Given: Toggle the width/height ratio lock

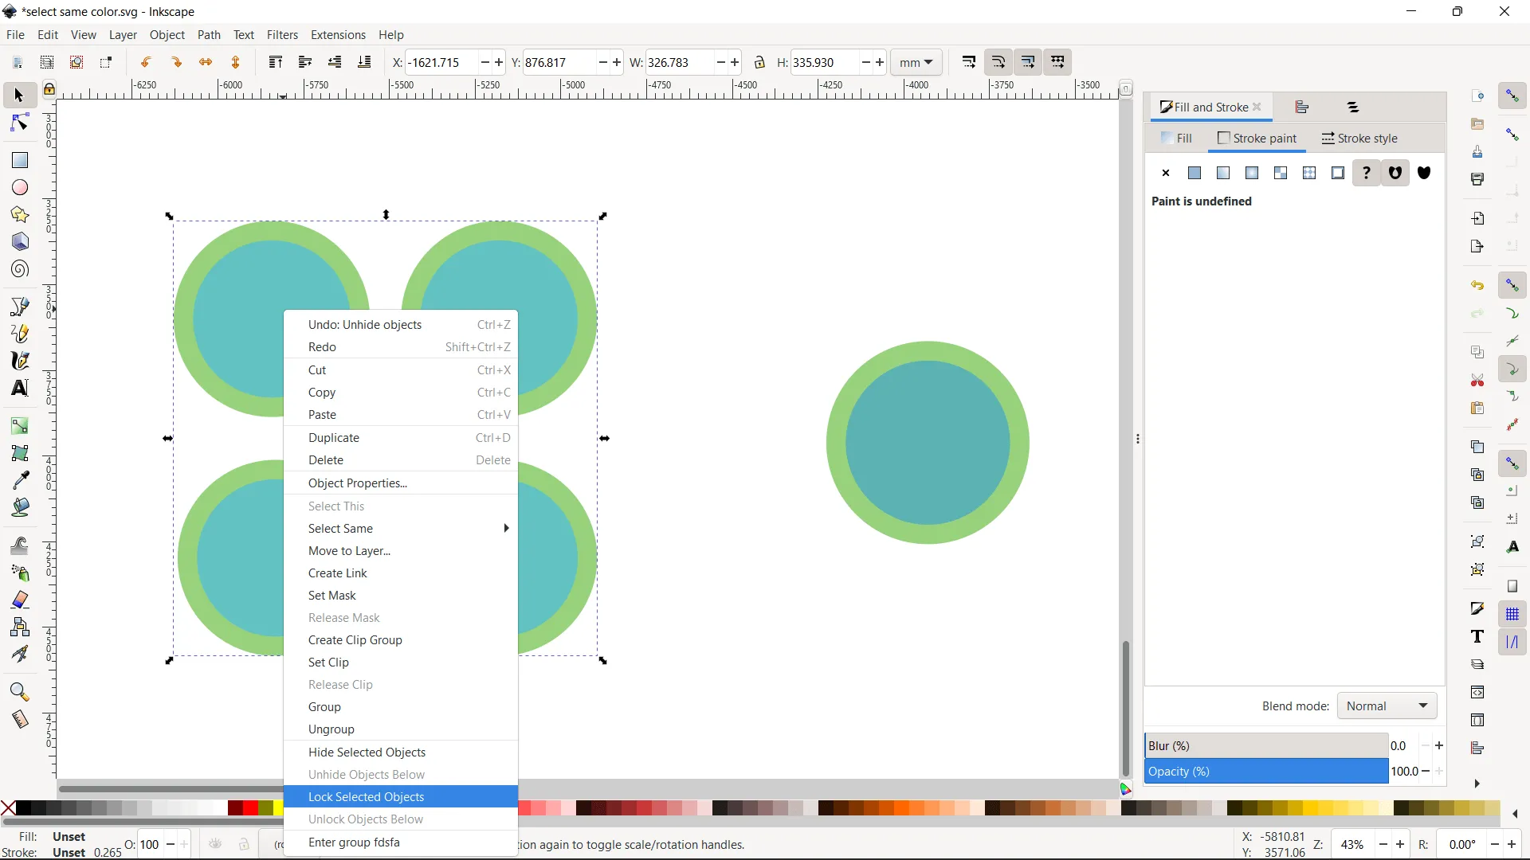Looking at the screenshot, I should pos(759,62).
